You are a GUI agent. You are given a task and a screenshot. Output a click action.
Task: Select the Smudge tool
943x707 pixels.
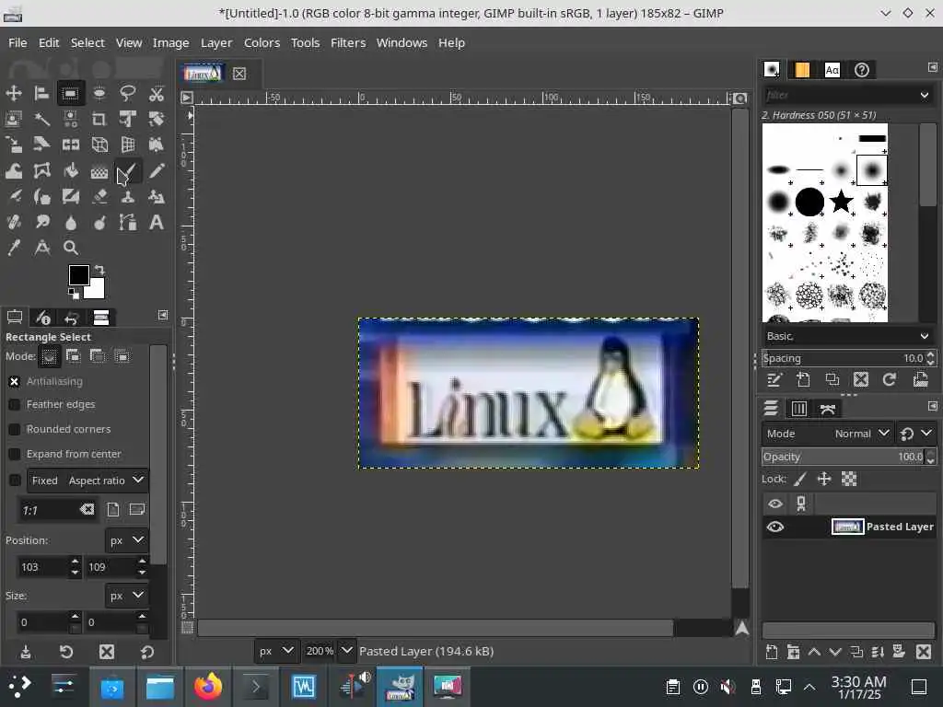[41, 223]
